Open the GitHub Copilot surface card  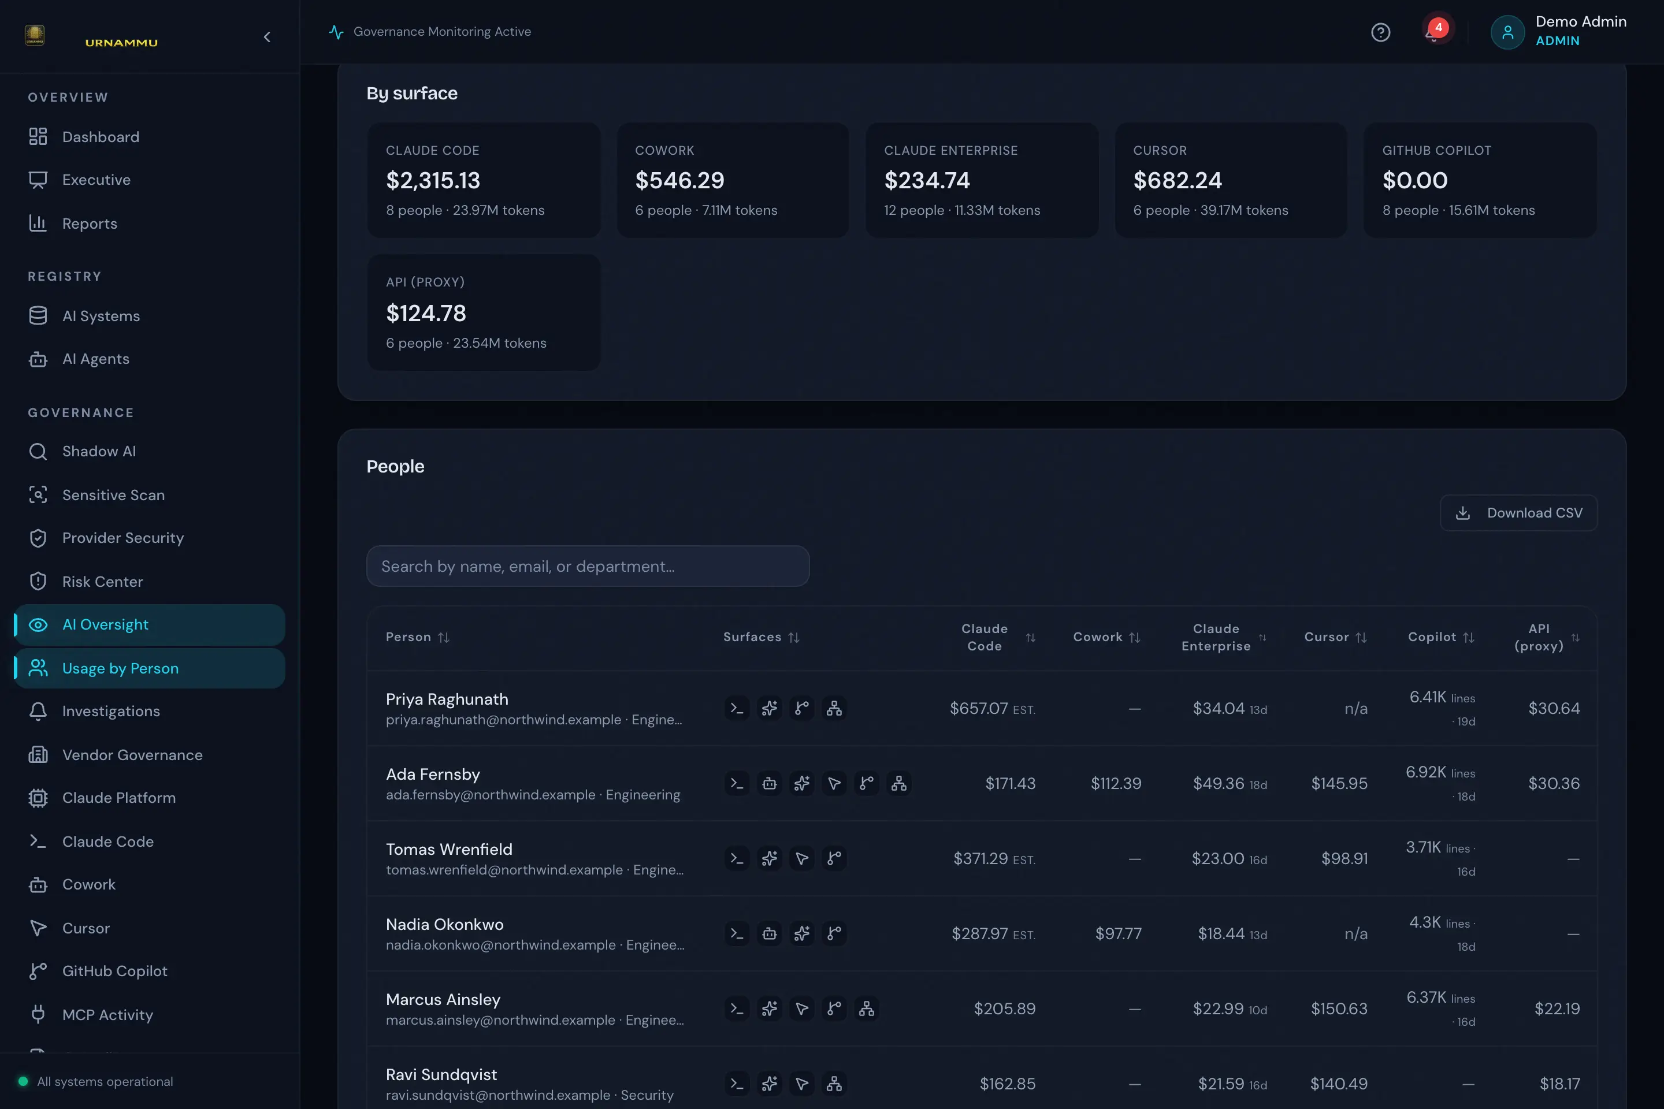tap(1480, 180)
